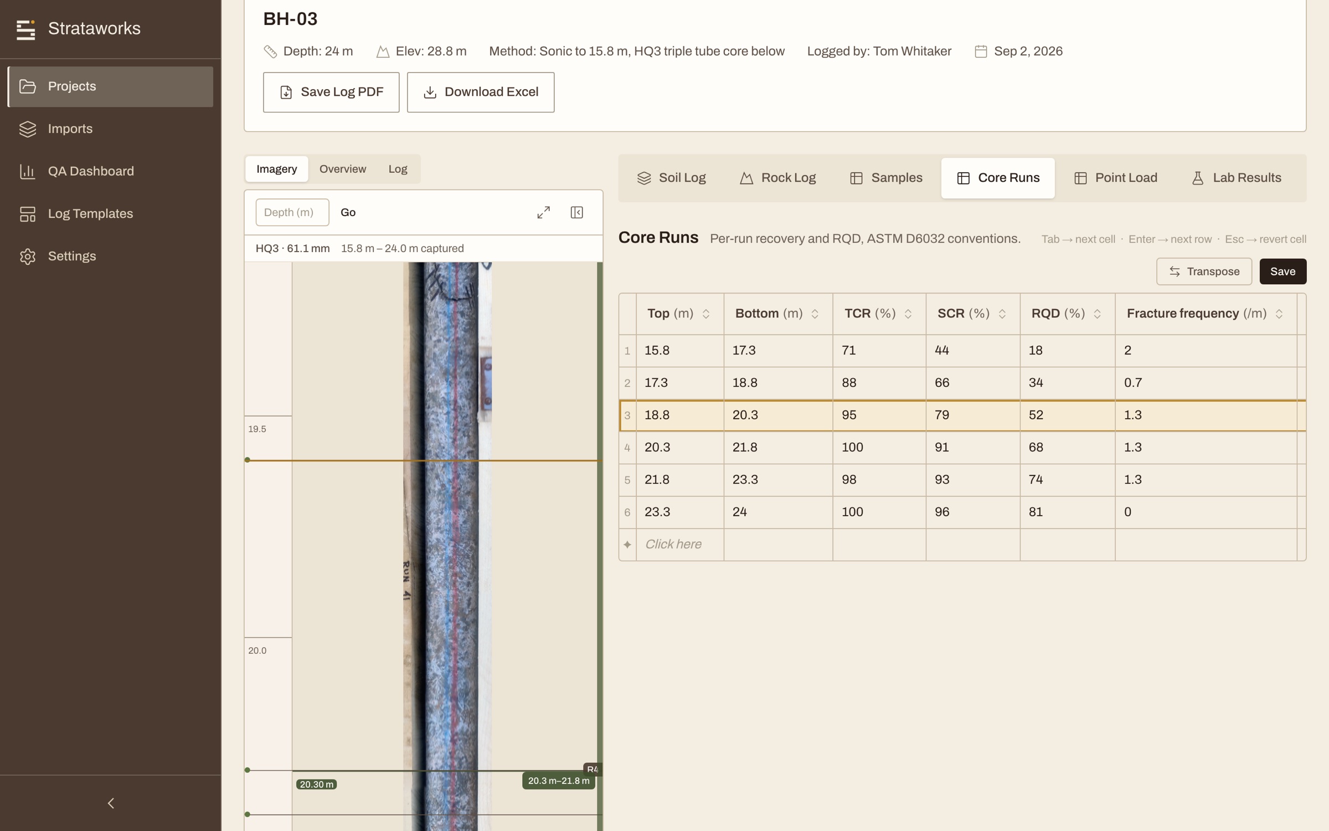Switch to Imagery tab
Screen dimensions: 1329x831
coord(276,169)
